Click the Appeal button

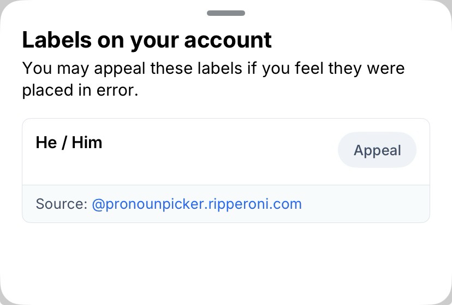(x=377, y=150)
